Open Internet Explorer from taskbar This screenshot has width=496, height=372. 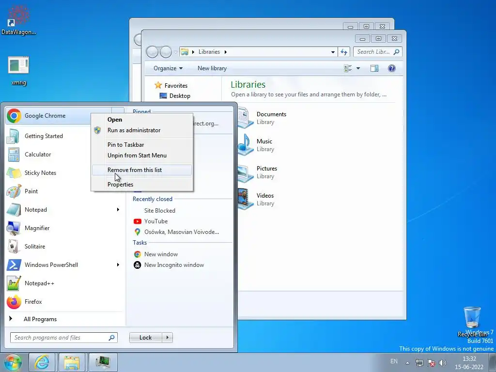click(42, 362)
